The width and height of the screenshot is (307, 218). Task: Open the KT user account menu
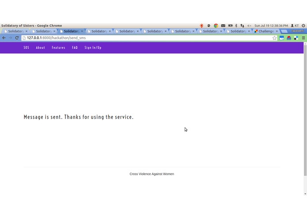coord(295,26)
